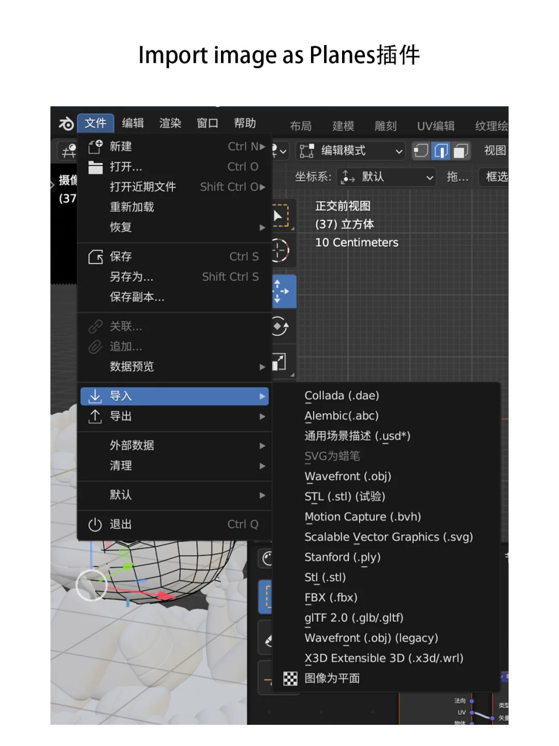Import a Wavefront (.obj) file
The width and height of the screenshot is (559, 746).
pyautogui.click(x=348, y=476)
